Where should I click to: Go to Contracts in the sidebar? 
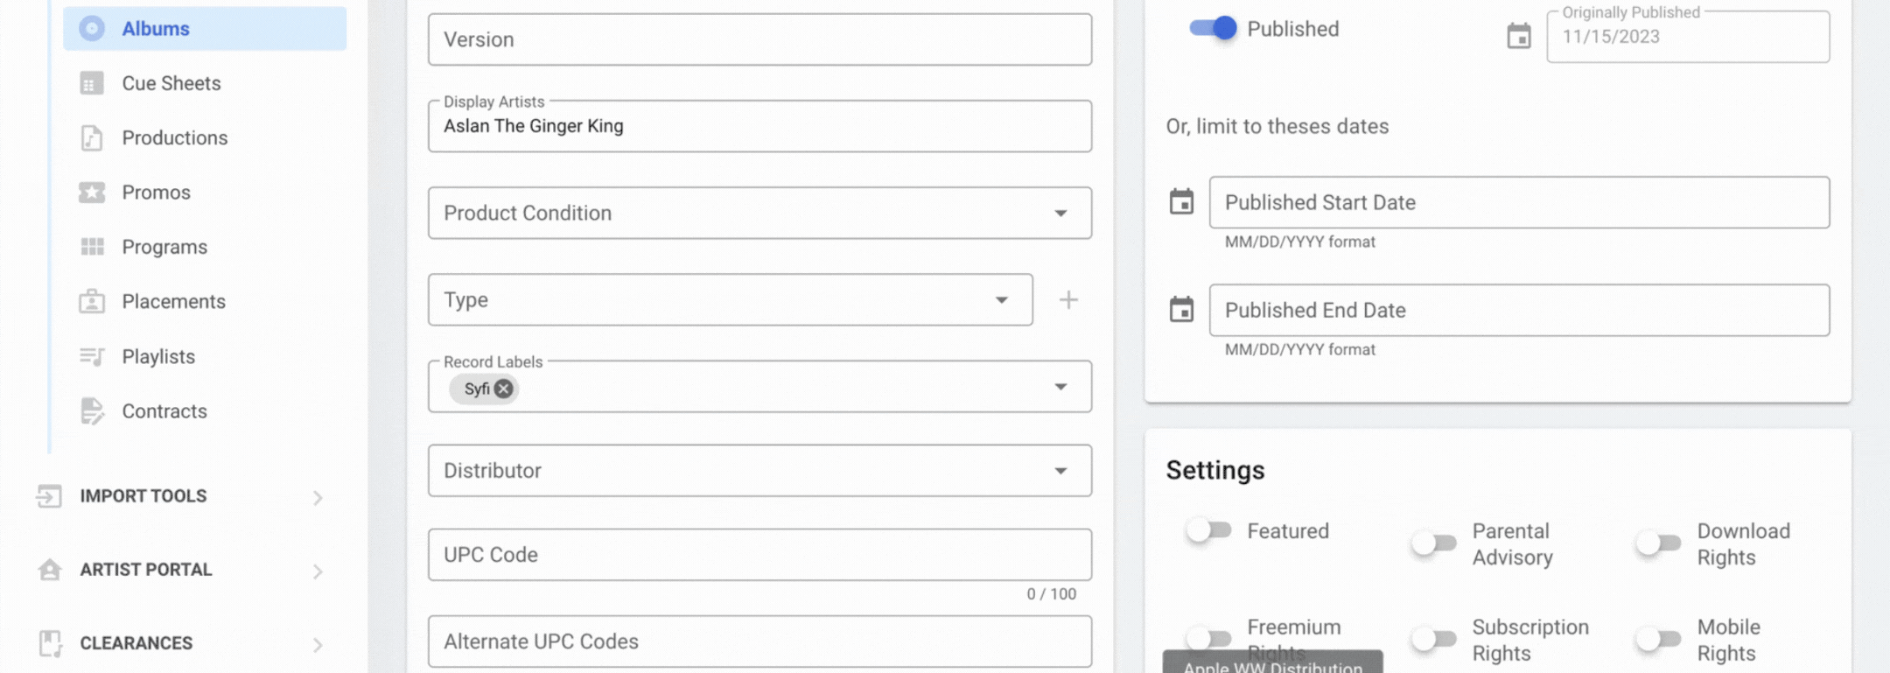click(164, 411)
